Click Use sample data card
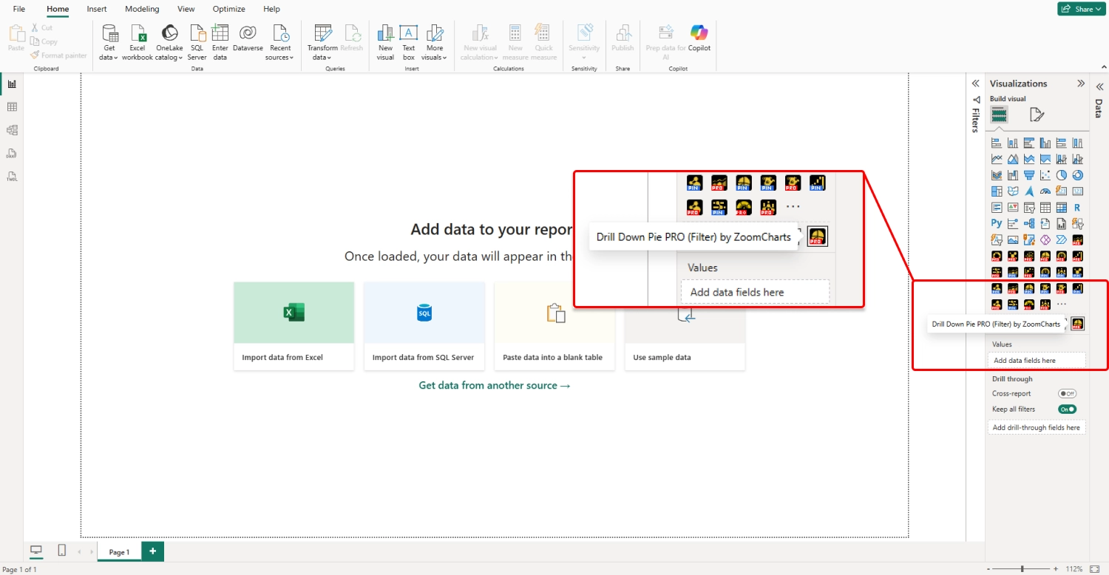 tap(685, 326)
